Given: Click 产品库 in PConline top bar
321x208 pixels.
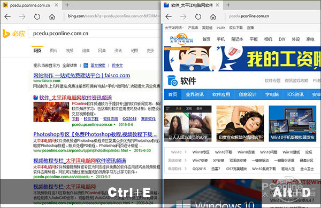Looking at the screenshot, I should (x=193, y=28).
